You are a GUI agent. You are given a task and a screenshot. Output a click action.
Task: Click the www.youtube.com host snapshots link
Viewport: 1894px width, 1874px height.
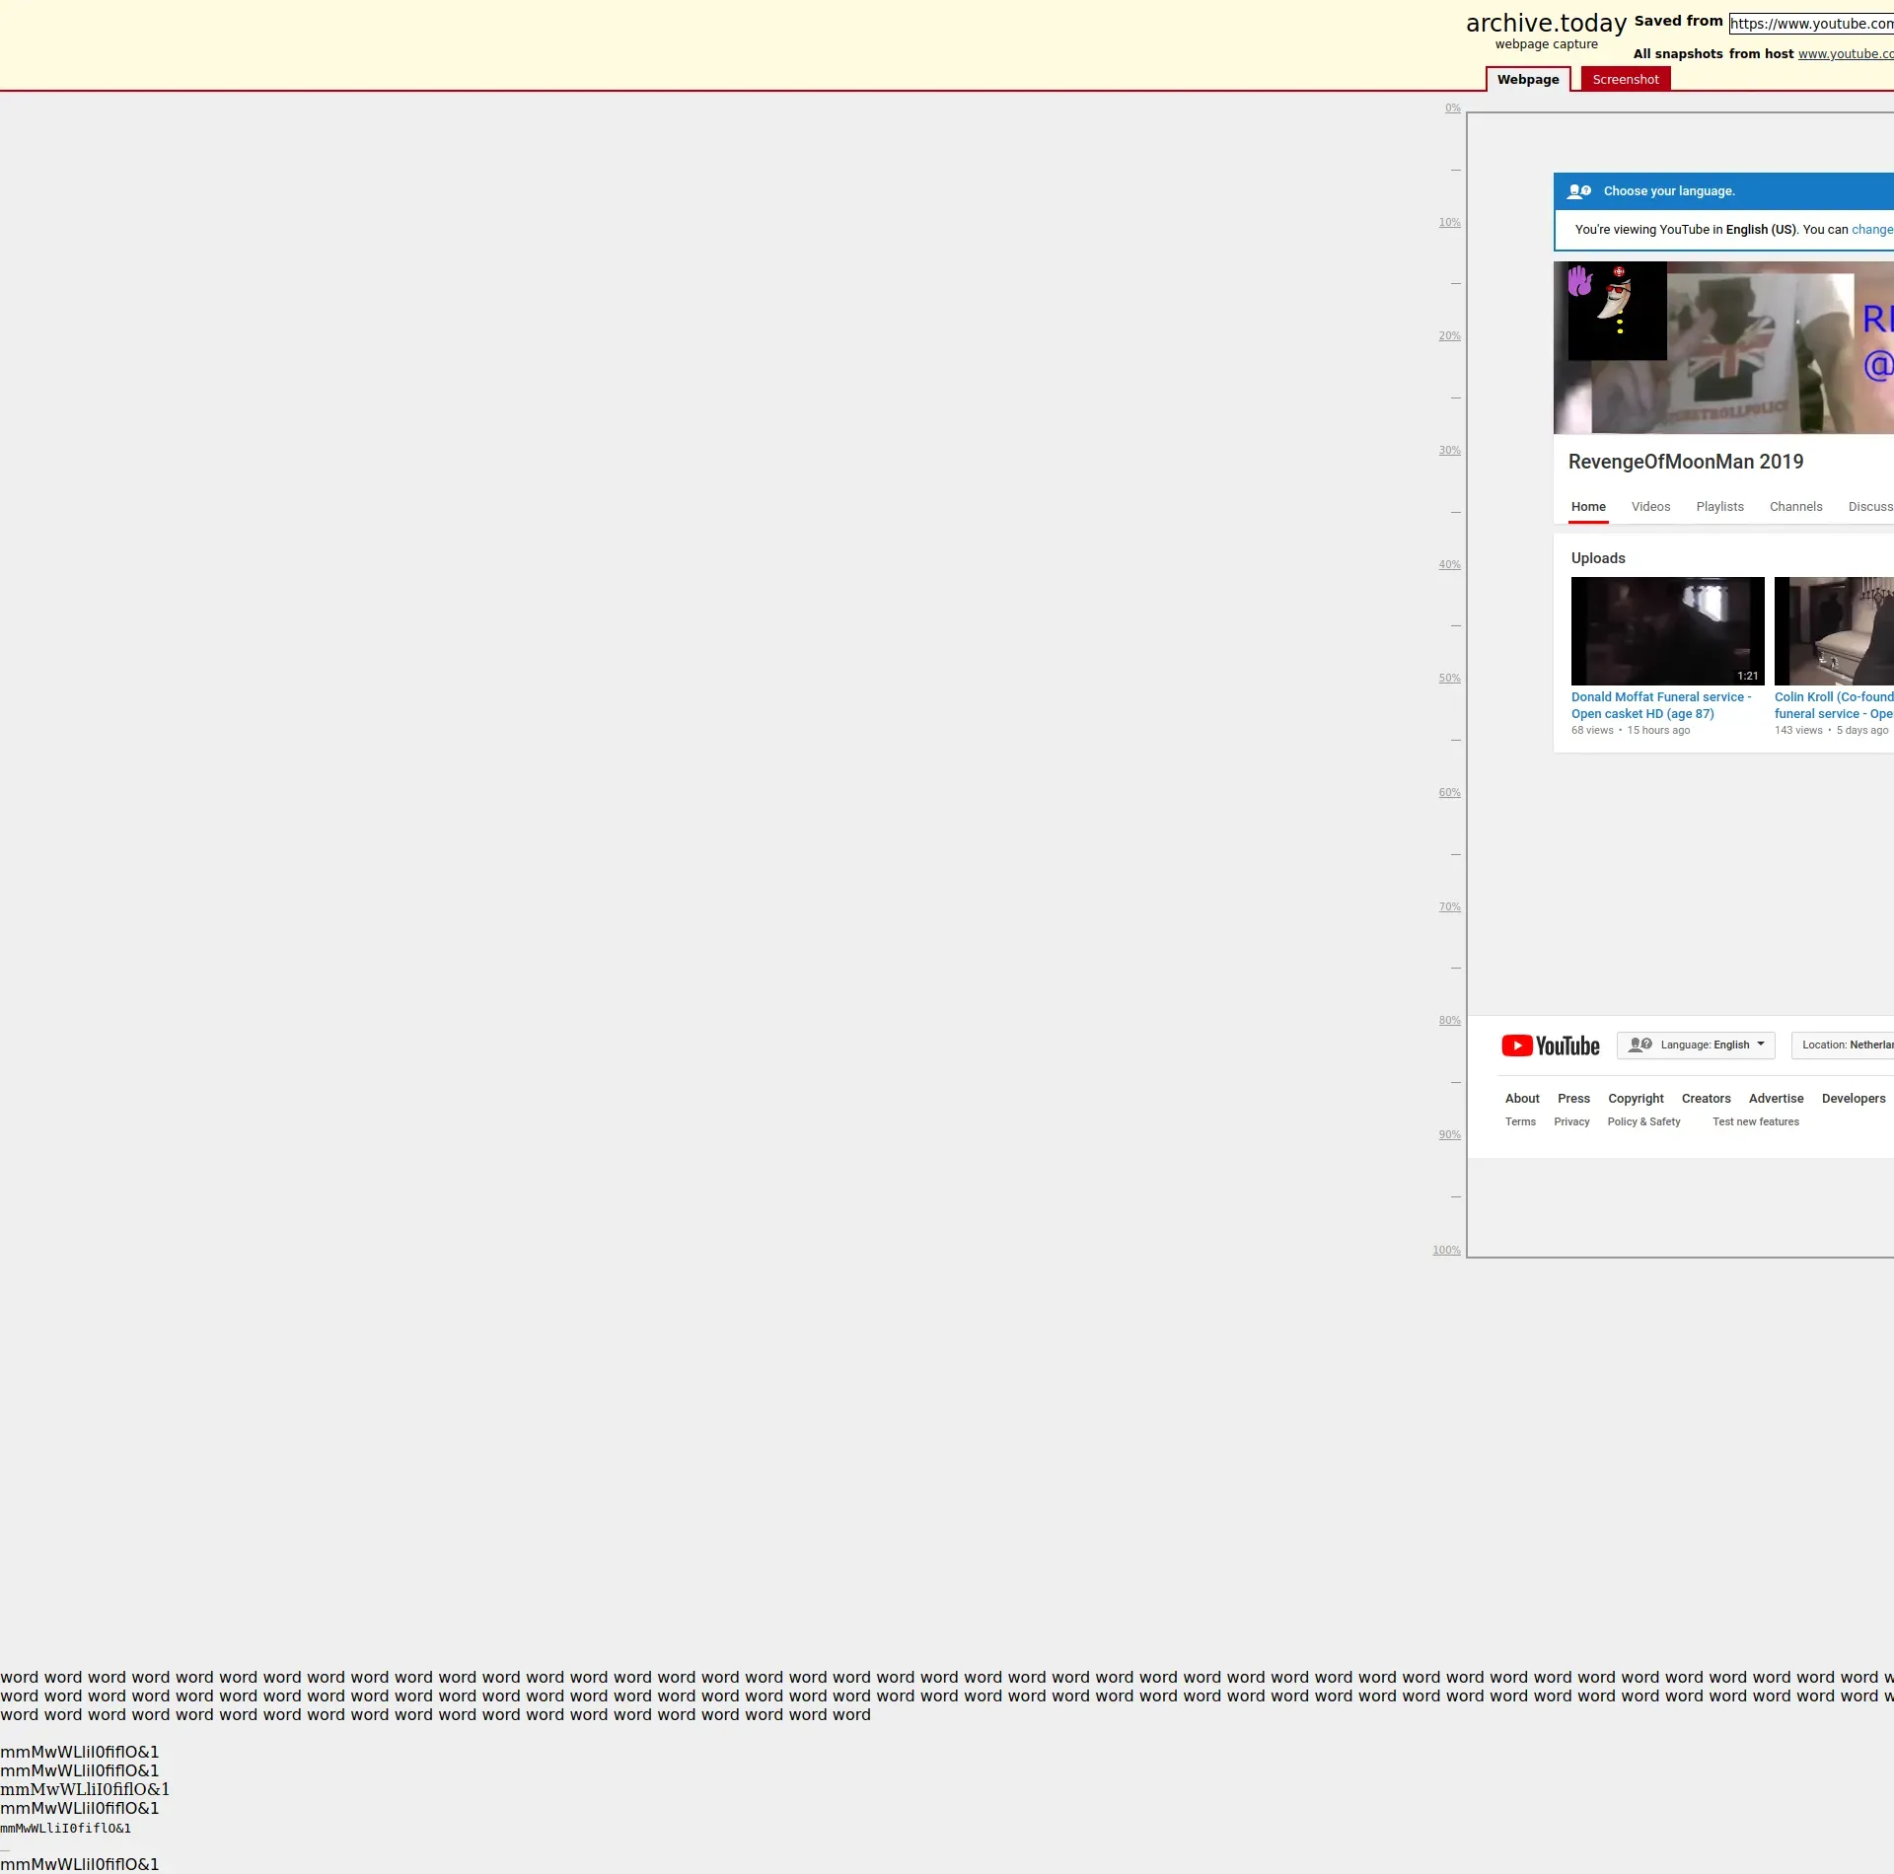click(x=1845, y=54)
